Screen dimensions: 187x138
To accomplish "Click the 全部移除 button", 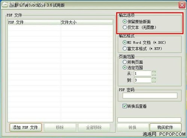I will (94, 128).
